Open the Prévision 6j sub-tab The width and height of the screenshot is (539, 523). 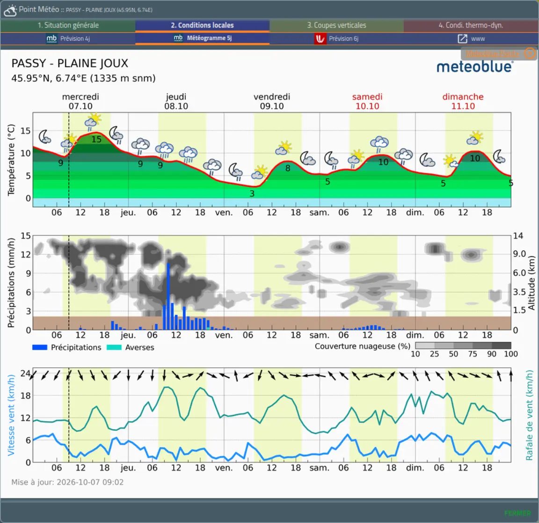pos(336,38)
